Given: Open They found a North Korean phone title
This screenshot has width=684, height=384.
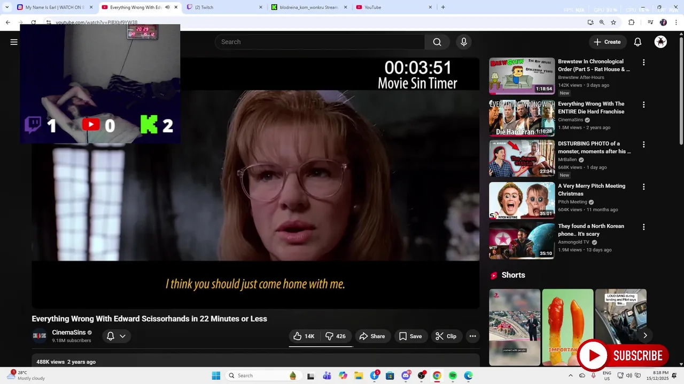Looking at the screenshot, I should pos(591,230).
